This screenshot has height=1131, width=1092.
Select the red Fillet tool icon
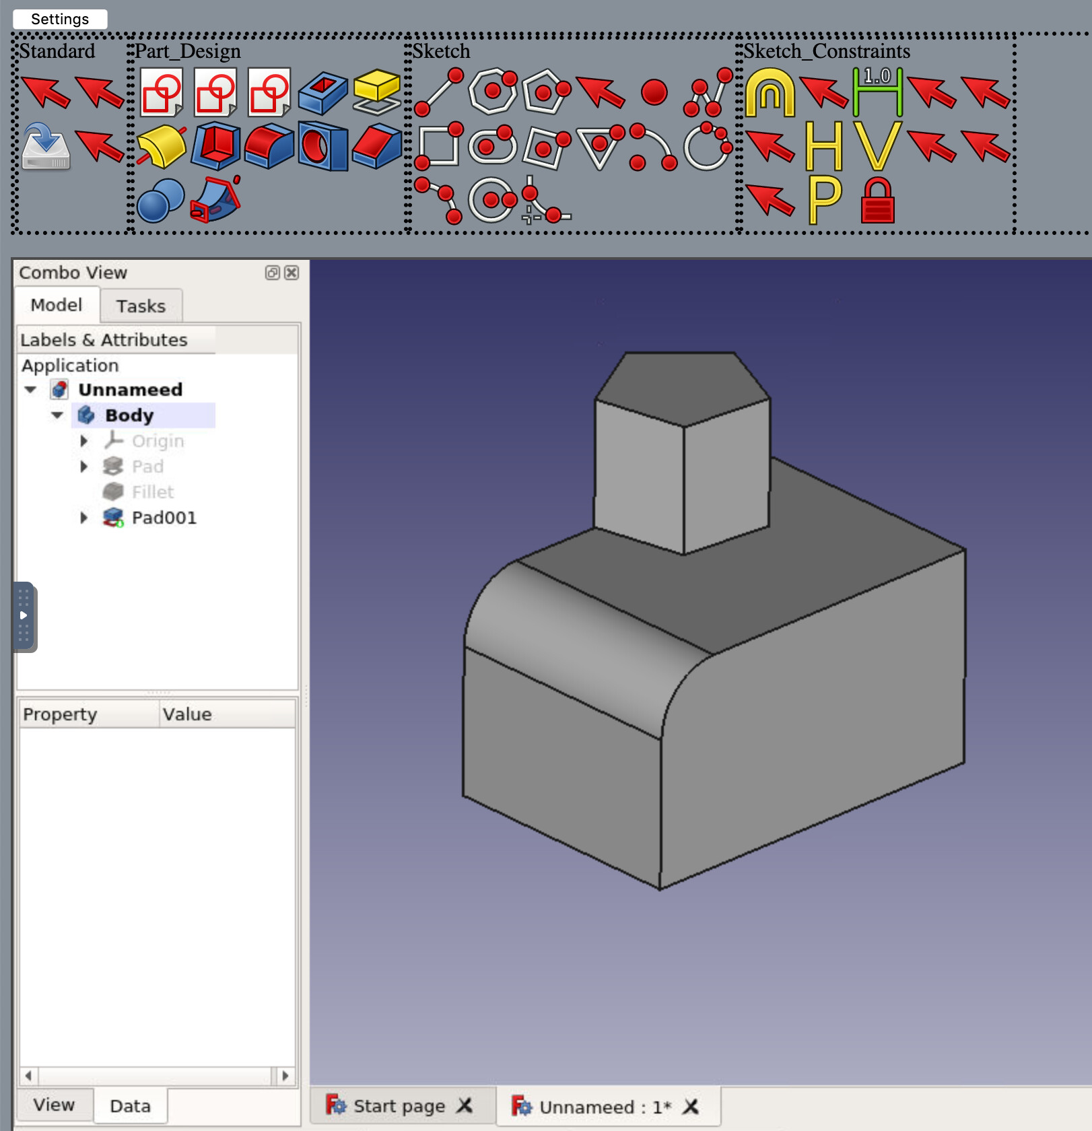click(x=269, y=146)
